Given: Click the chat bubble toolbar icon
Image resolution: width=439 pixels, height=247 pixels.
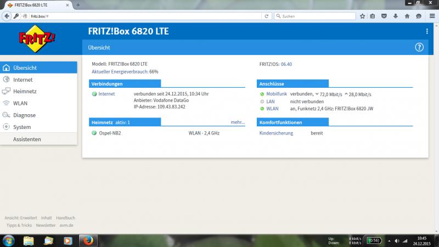Looking at the screenshot, I should click(x=419, y=16).
